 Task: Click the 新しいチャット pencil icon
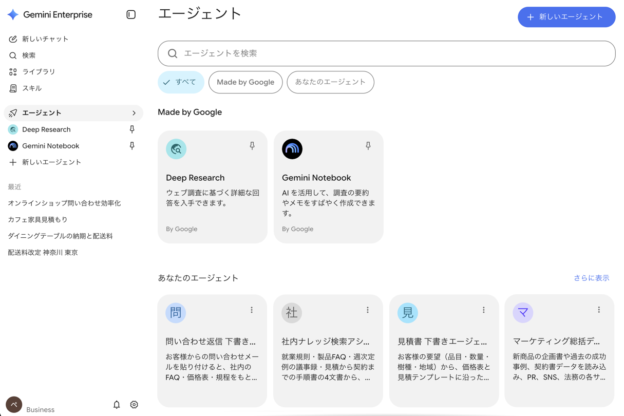pos(13,39)
